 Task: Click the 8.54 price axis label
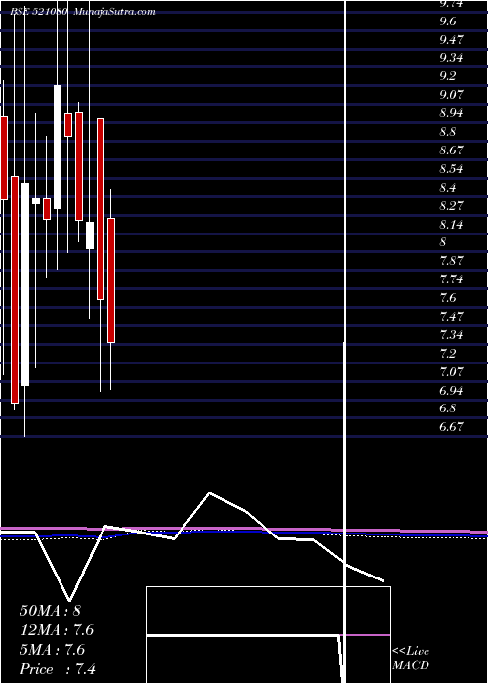(451, 169)
